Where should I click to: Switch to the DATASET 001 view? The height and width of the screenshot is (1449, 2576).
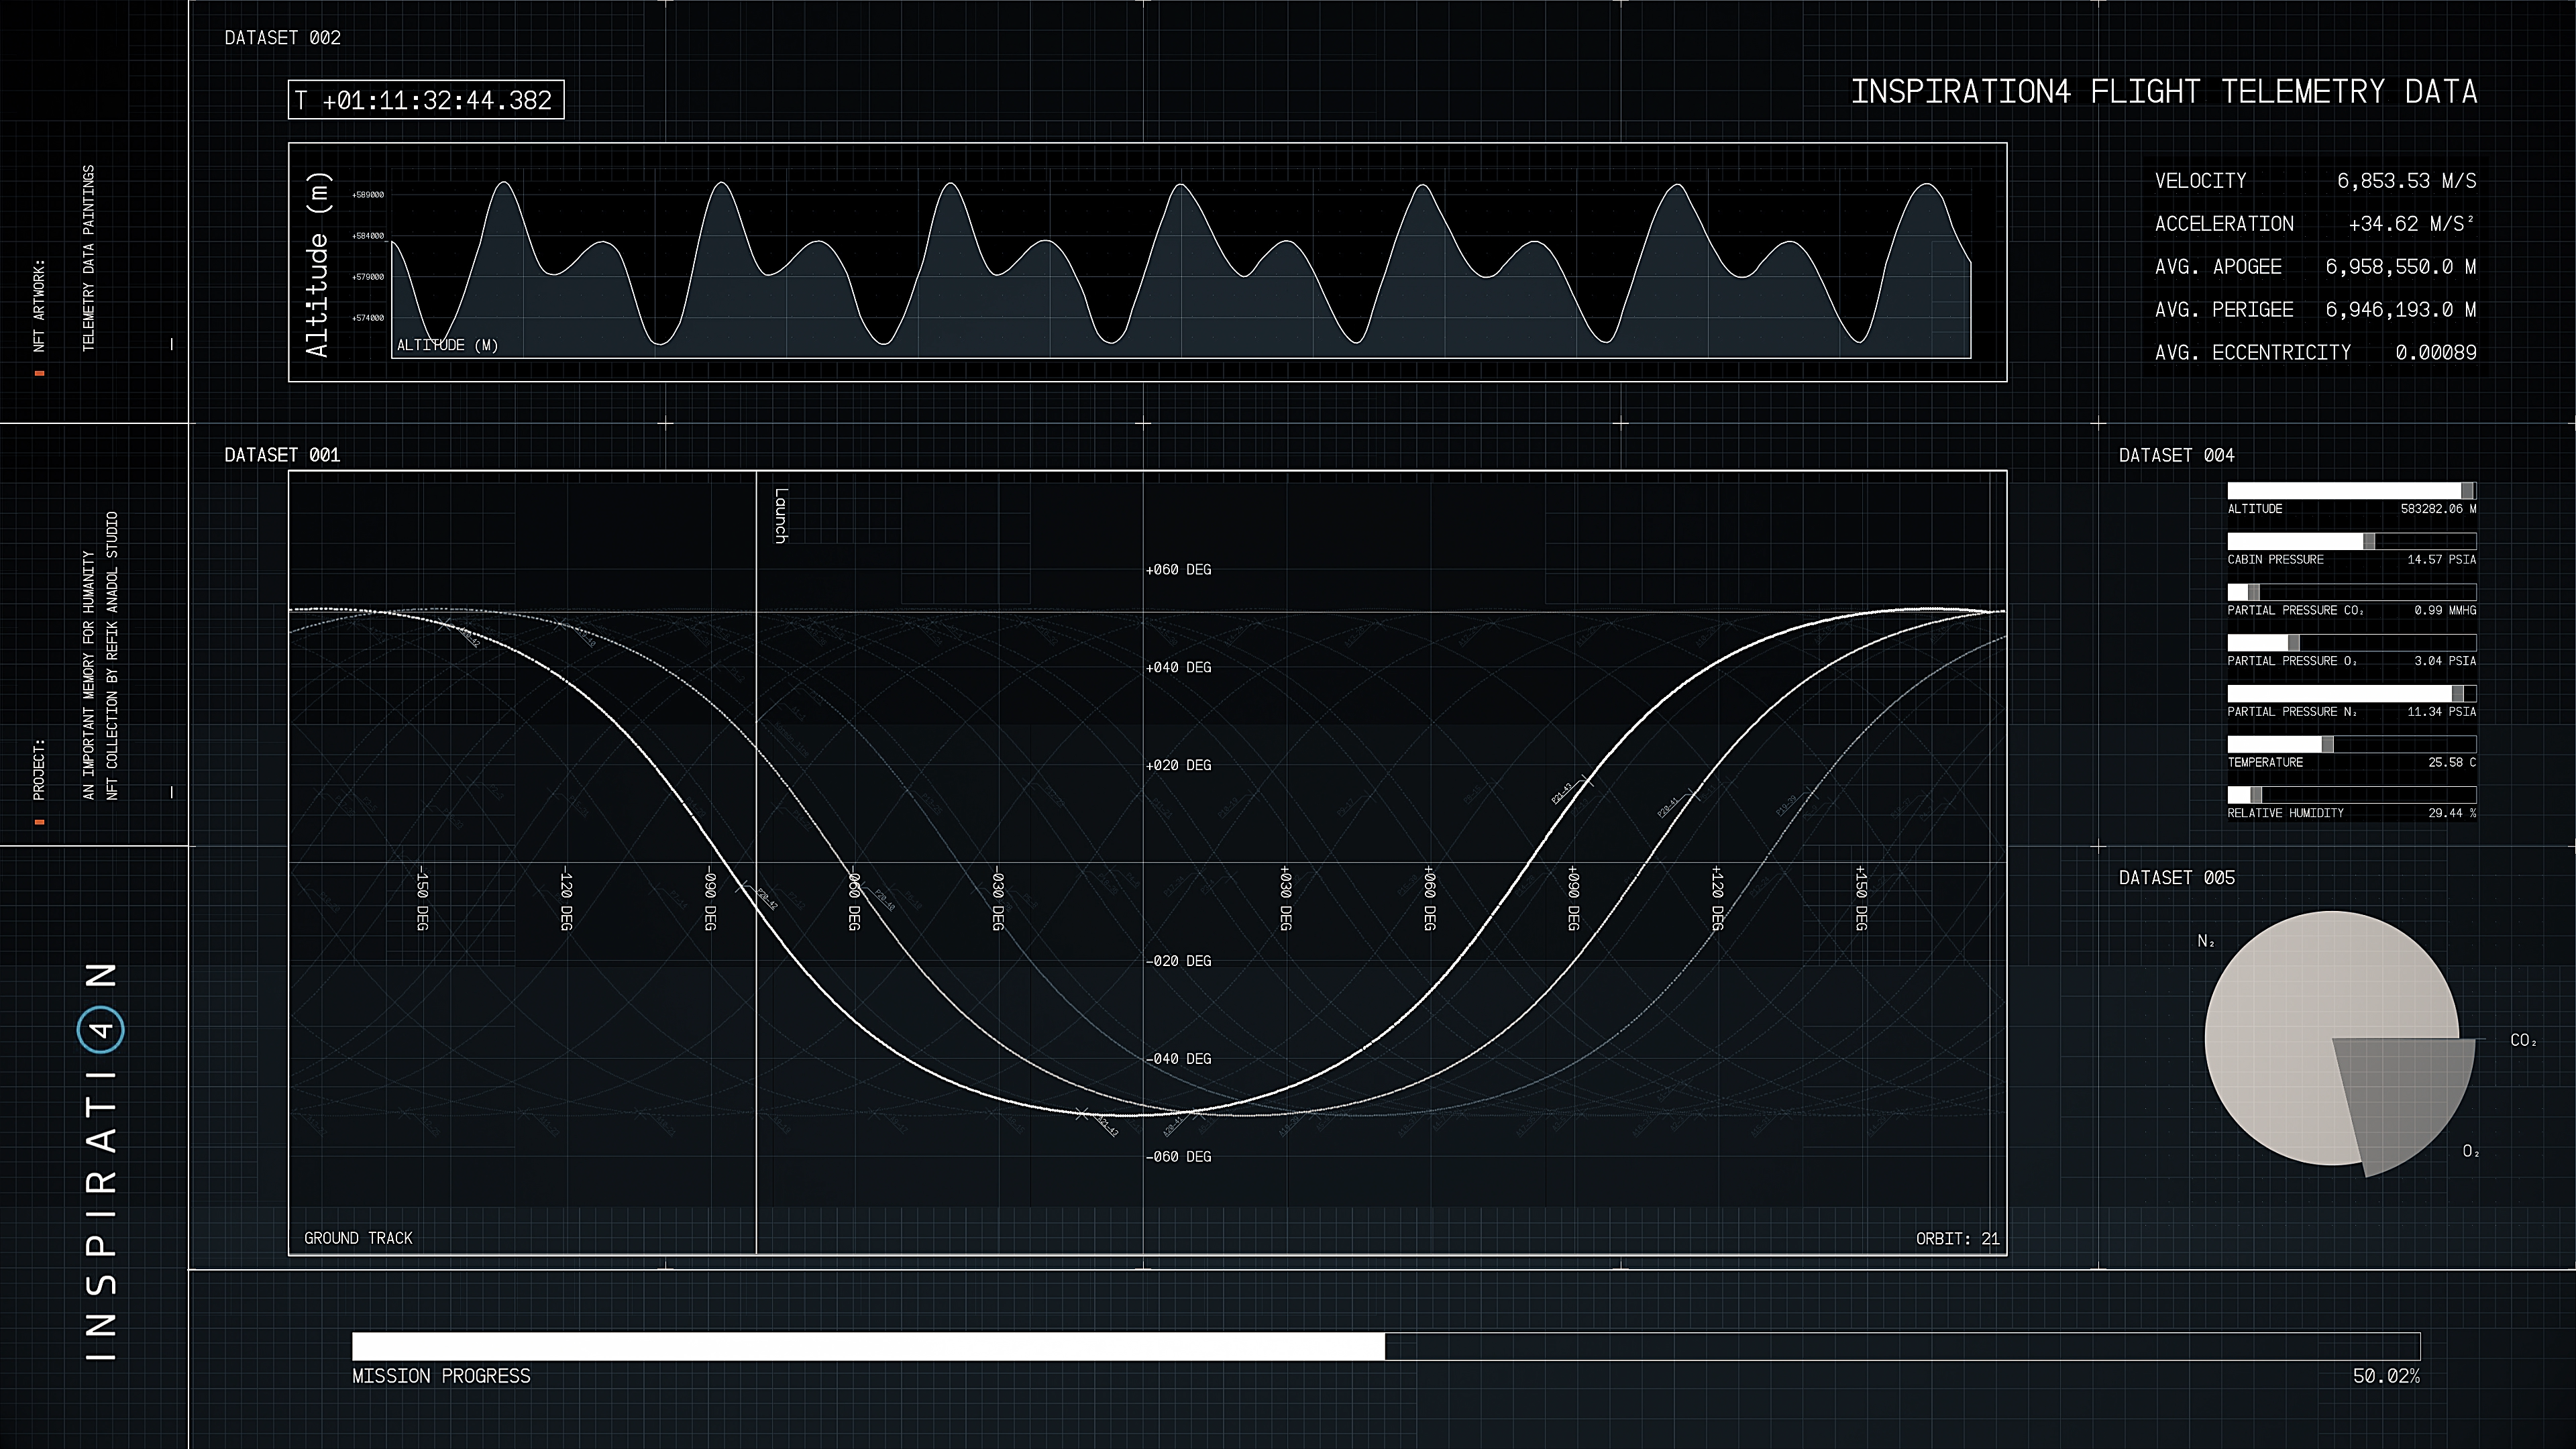(283, 453)
